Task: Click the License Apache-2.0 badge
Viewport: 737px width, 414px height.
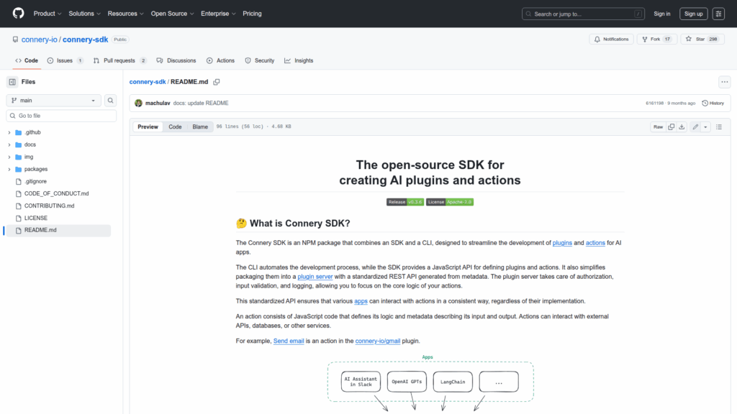Action: tap(450, 202)
